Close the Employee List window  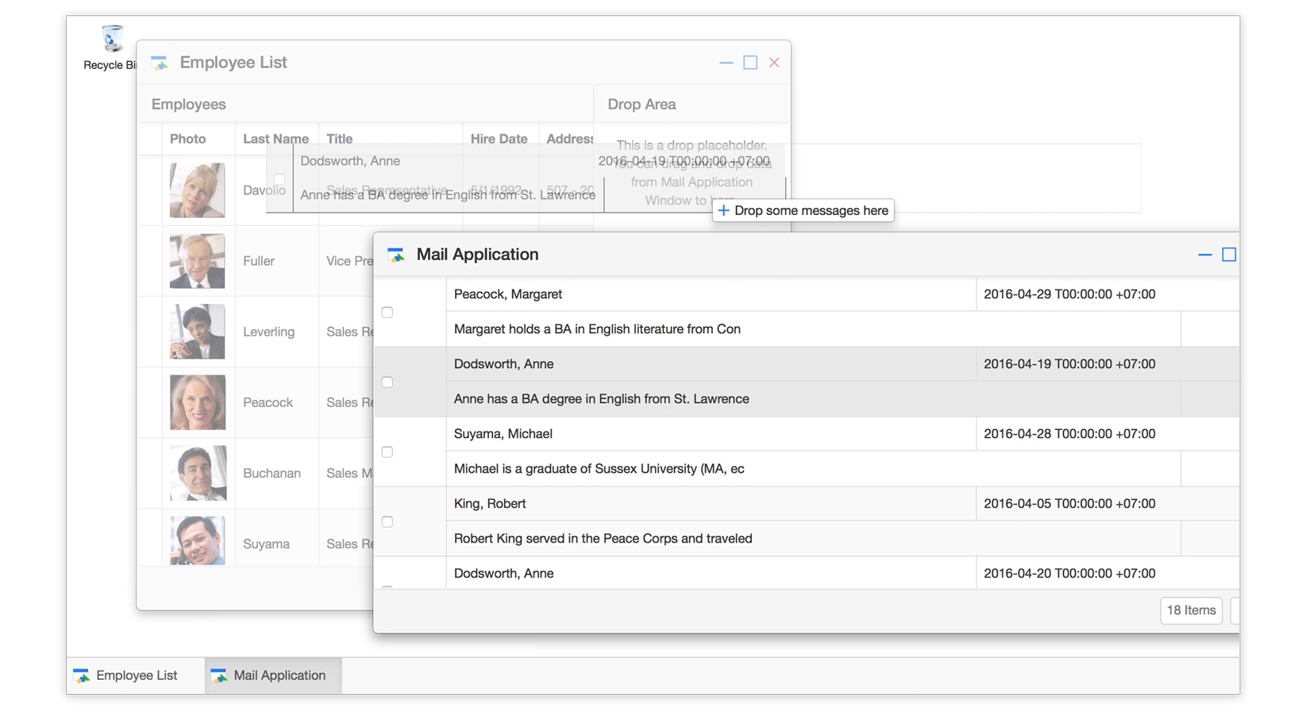tap(774, 63)
